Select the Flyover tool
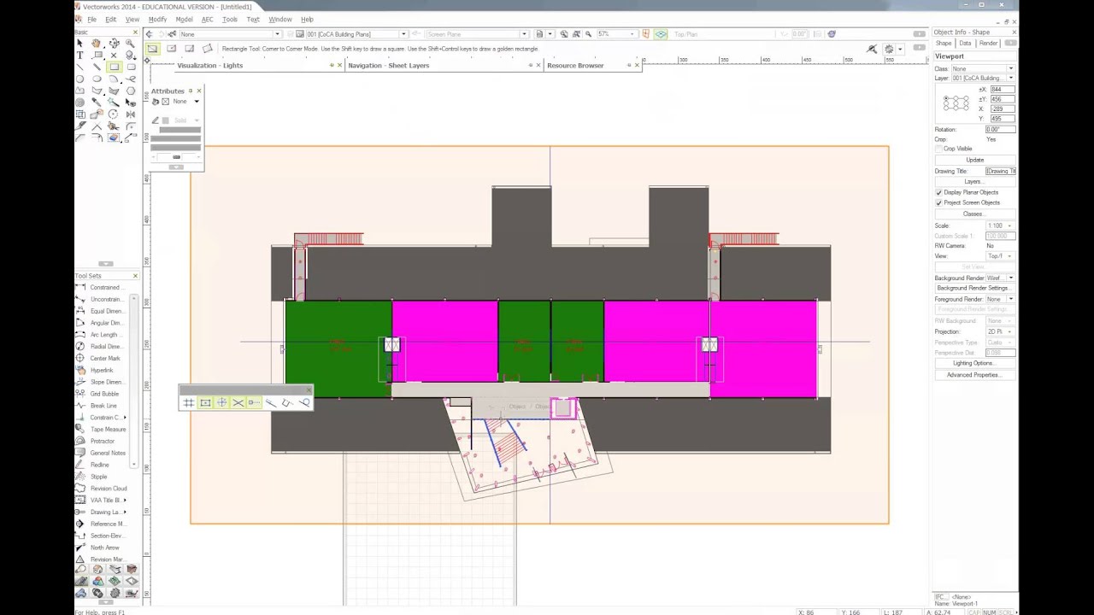This screenshot has height=615, width=1094. click(114, 43)
